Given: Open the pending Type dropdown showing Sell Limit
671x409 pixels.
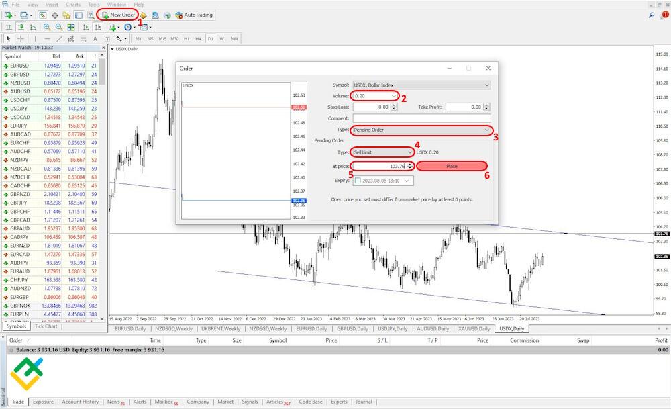Looking at the screenshot, I should [x=383, y=152].
